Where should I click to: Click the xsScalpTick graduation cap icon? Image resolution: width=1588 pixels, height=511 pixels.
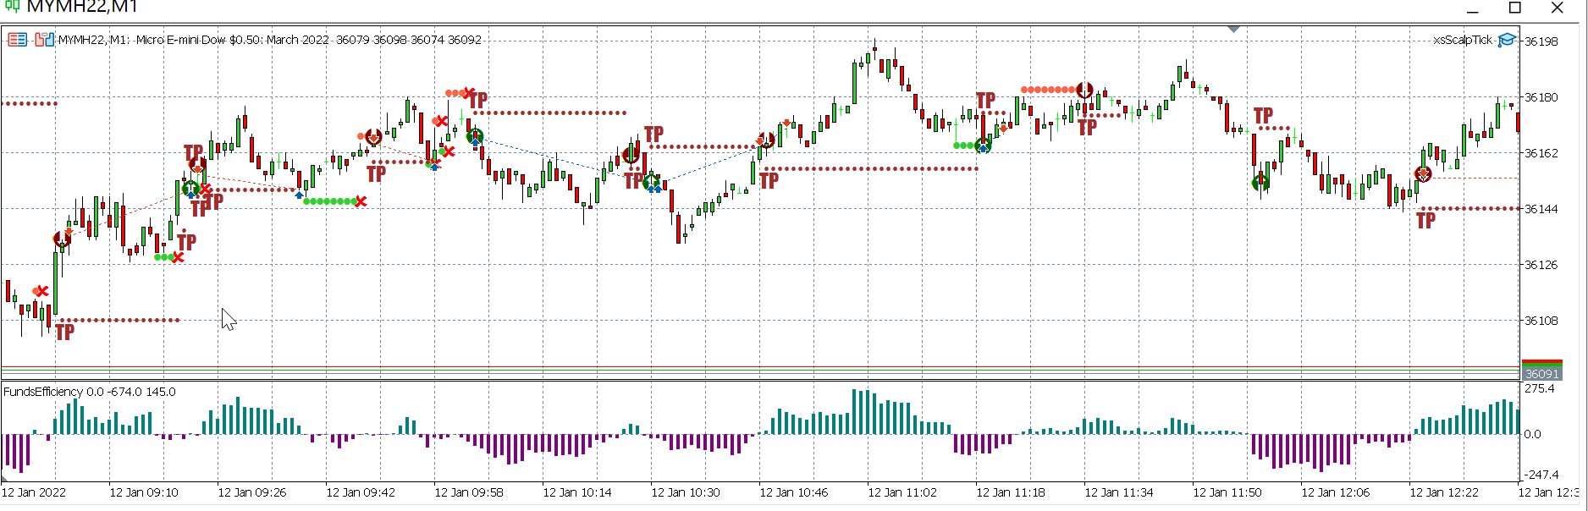click(1507, 40)
